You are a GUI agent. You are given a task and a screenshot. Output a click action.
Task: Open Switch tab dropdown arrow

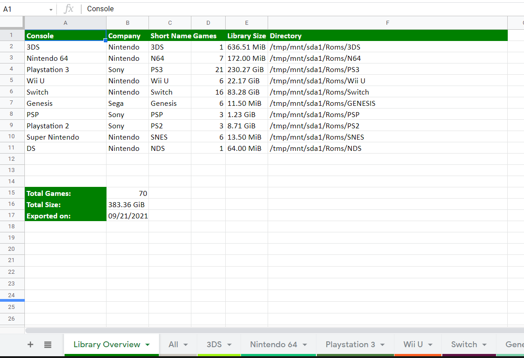485,344
